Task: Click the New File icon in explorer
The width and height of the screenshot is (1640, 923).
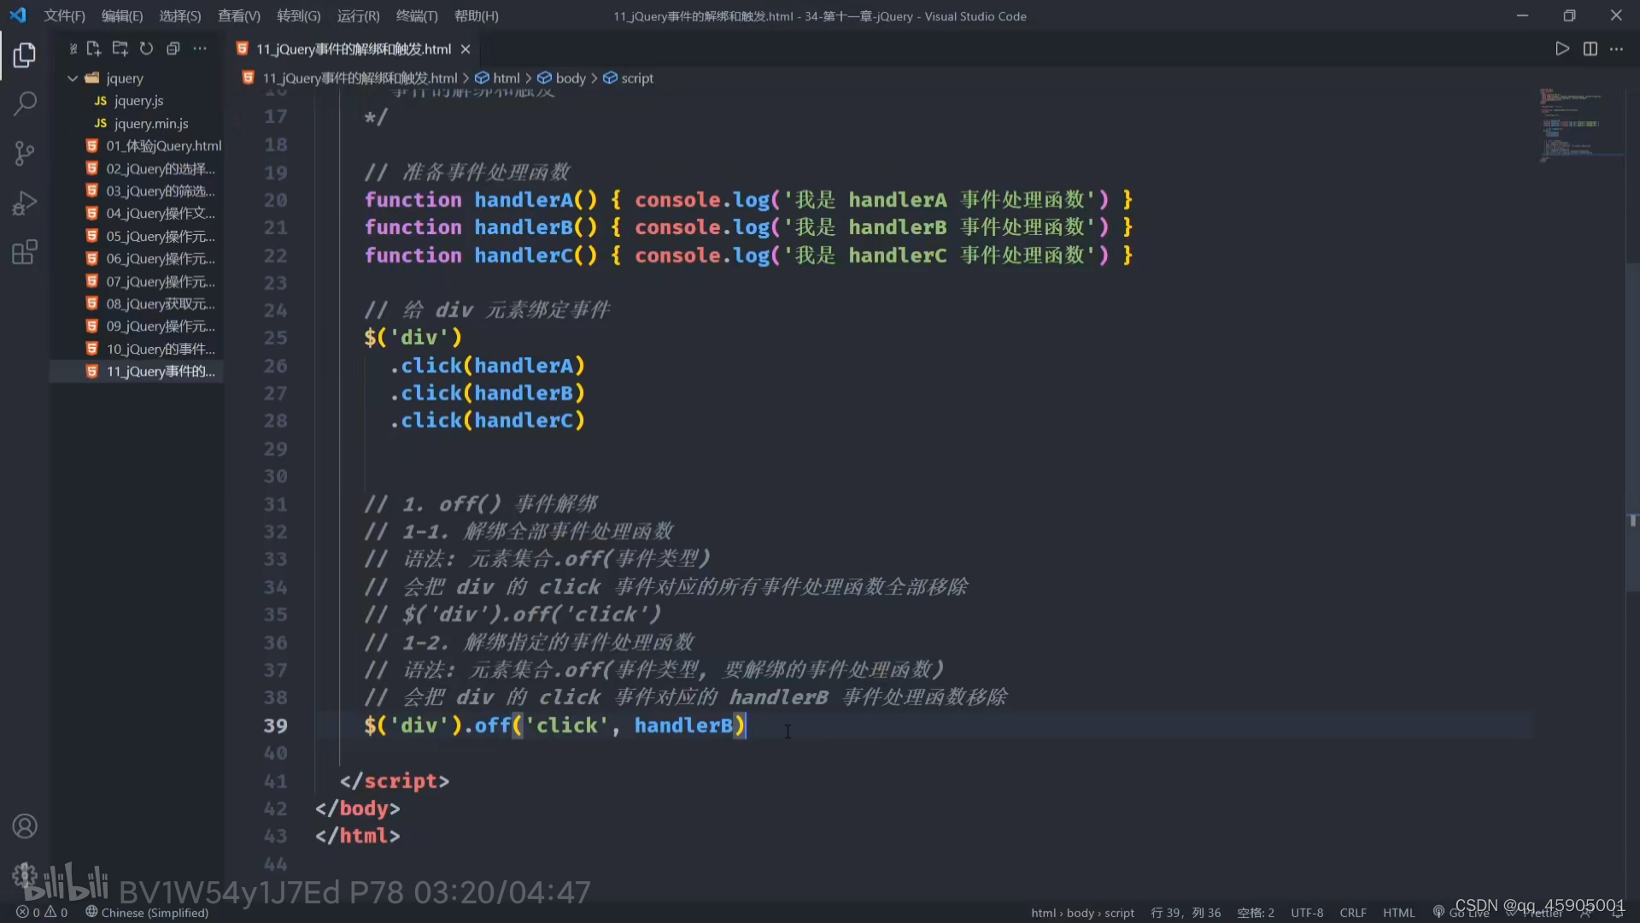Action: tap(94, 49)
